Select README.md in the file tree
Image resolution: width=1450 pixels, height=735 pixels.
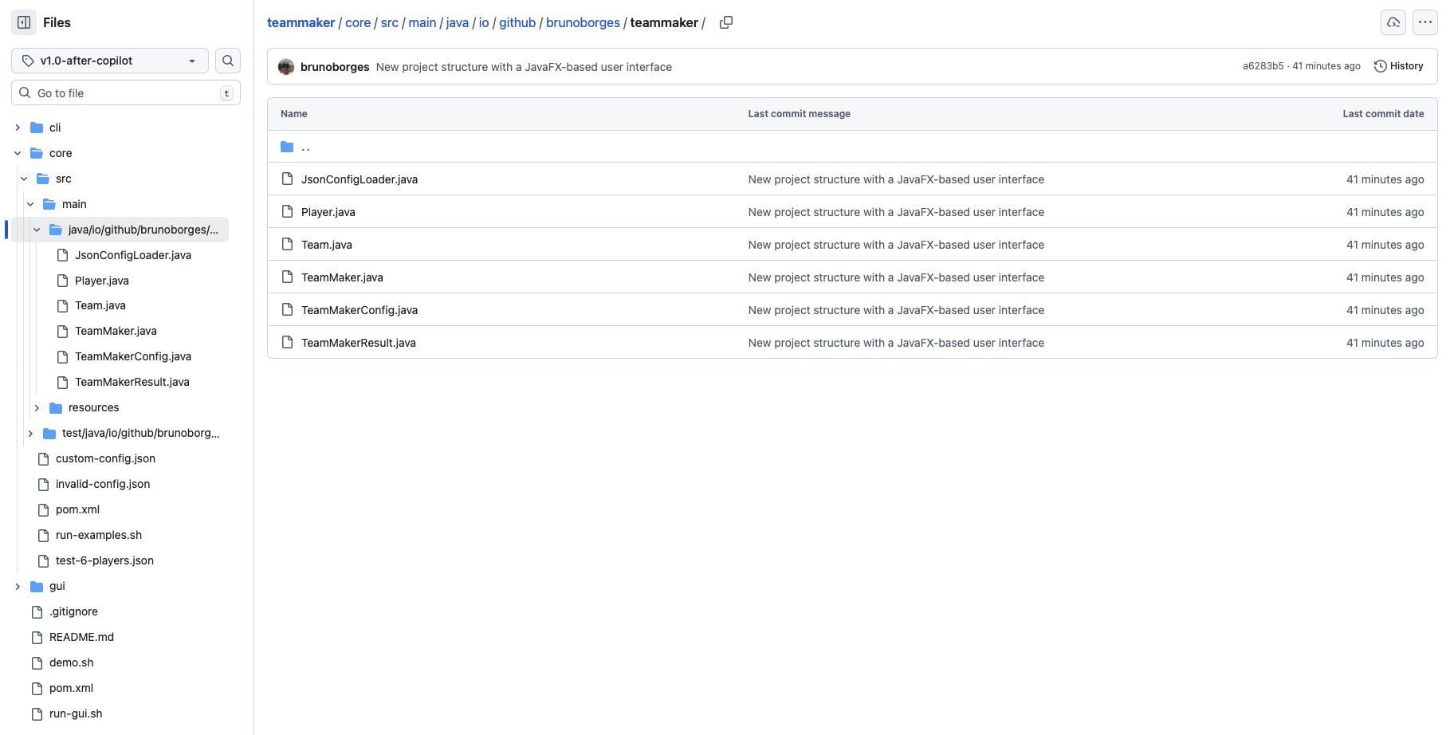tap(81, 637)
